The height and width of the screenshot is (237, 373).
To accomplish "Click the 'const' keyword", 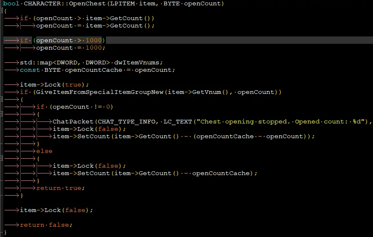I will point(30,70).
